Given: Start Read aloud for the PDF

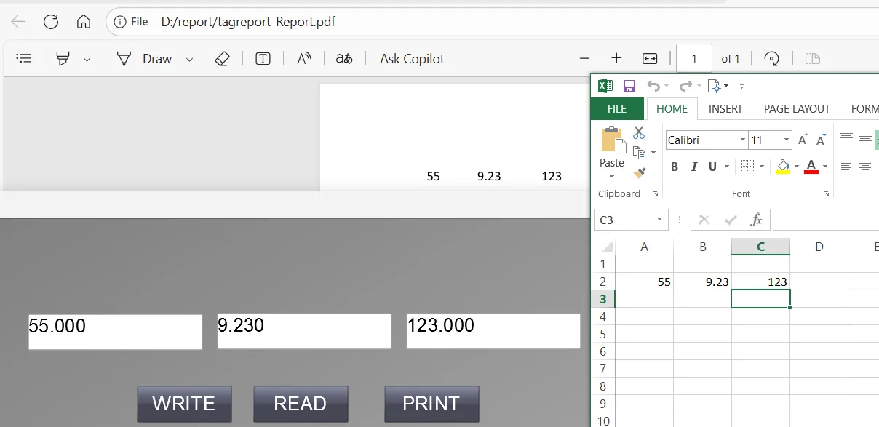Looking at the screenshot, I should 304,59.
